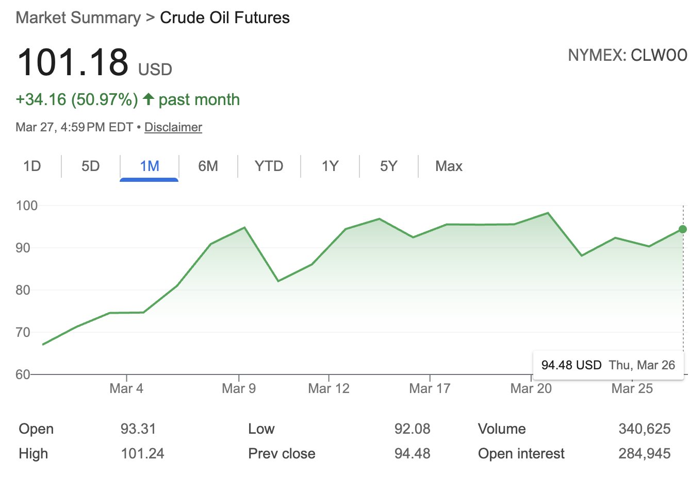Click the 94.48 USD chart tooltip
690x478 pixels.
(x=608, y=365)
